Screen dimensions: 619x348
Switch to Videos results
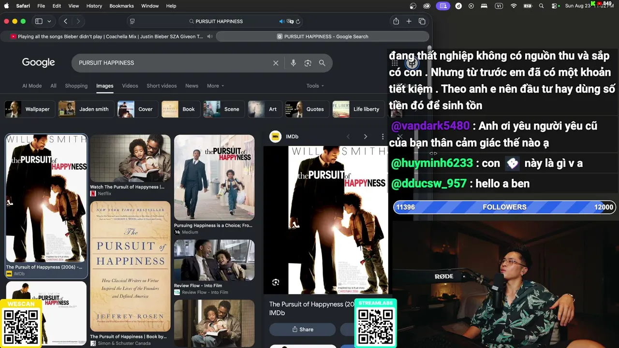tap(130, 86)
